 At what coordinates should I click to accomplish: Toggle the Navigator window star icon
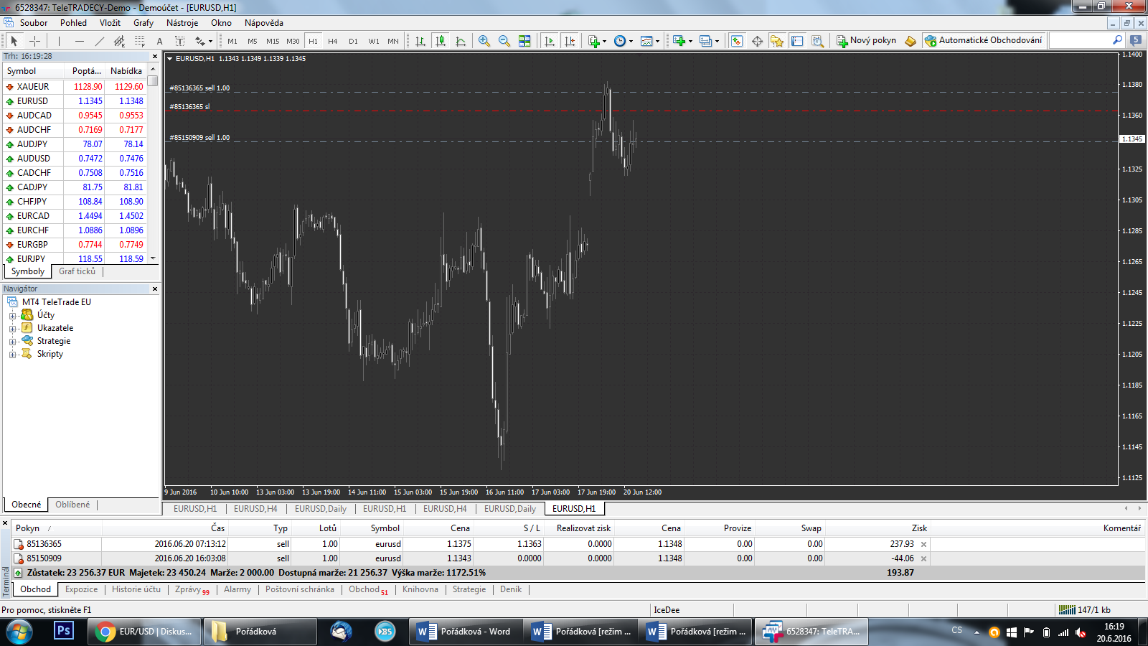click(777, 41)
